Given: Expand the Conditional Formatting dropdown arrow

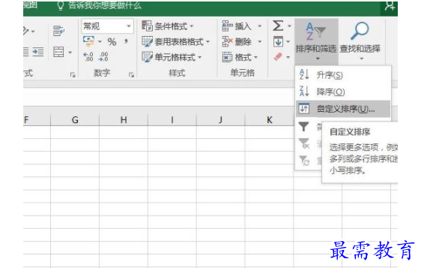Looking at the screenshot, I should click(x=192, y=26).
